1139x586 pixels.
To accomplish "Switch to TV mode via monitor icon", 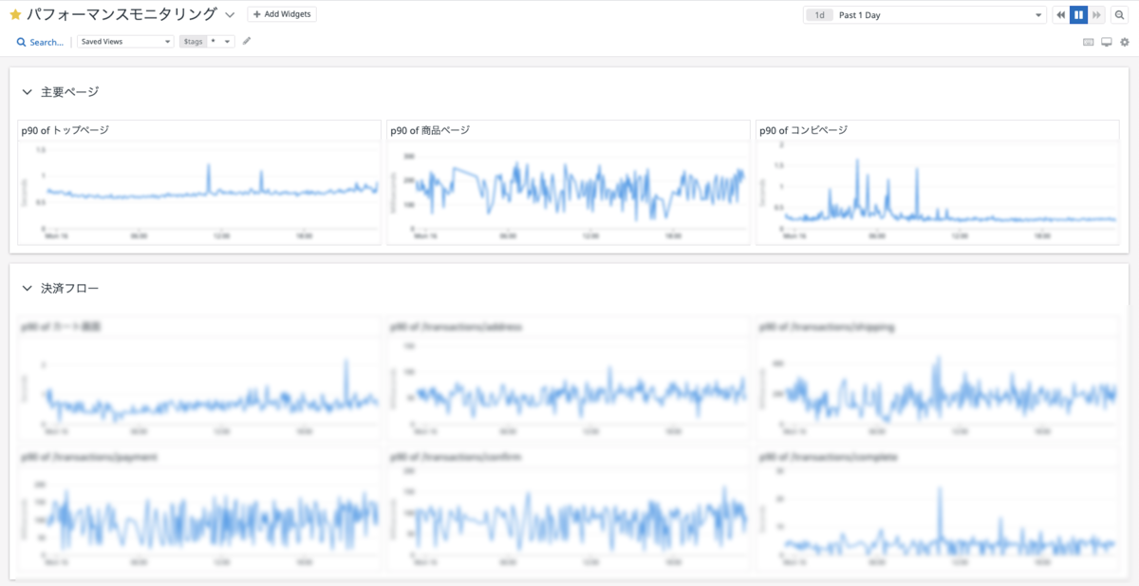I will [x=1107, y=42].
